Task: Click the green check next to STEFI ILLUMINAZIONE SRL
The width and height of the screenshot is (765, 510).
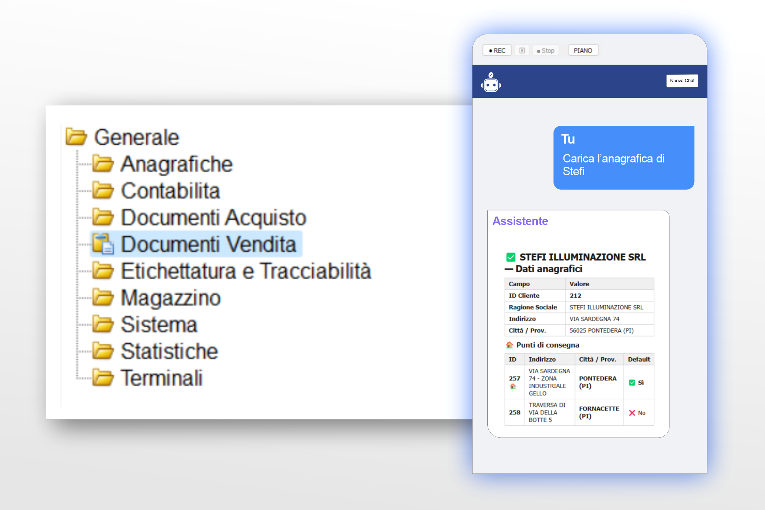Action: [511, 257]
